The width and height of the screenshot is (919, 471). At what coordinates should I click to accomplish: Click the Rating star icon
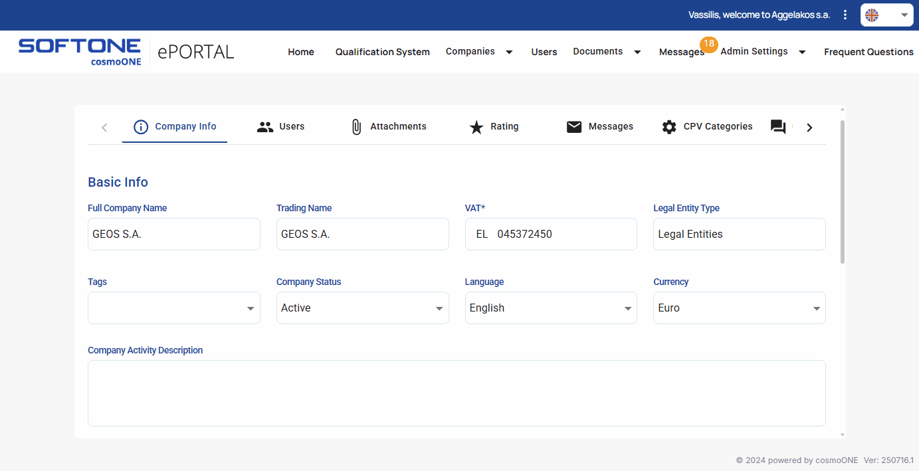pyautogui.click(x=476, y=127)
